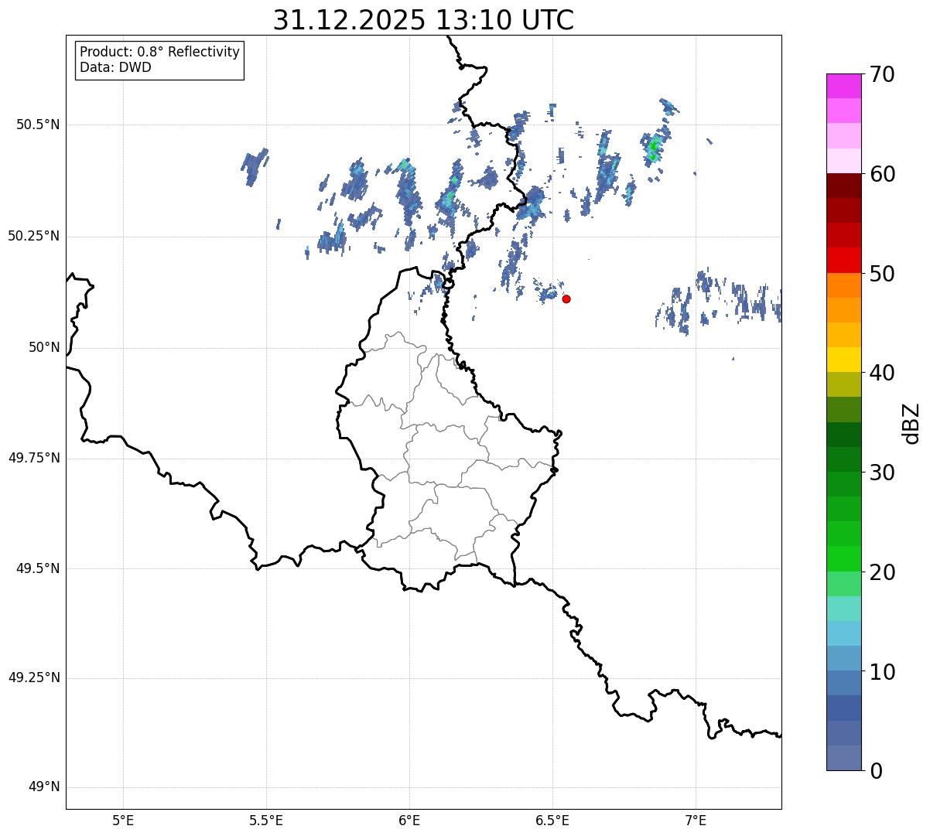Click the colorbar value 50

pyautogui.click(x=882, y=274)
